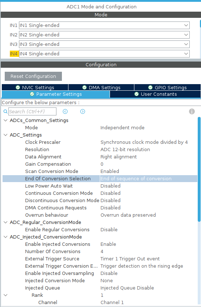Viewport: 201px width, 307px height.
Task: Select the Overrun data preserved value
Action: [128, 215]
